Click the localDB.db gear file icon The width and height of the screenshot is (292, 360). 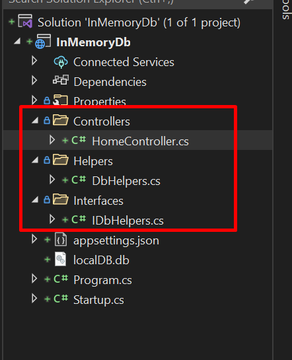[61, 259]
